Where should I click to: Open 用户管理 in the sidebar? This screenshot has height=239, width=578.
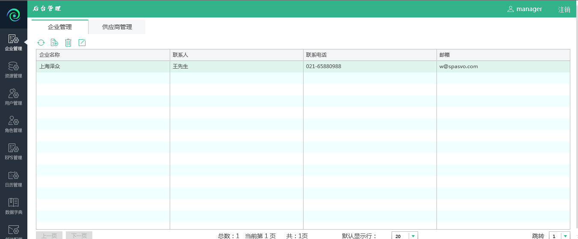(14, 98)
